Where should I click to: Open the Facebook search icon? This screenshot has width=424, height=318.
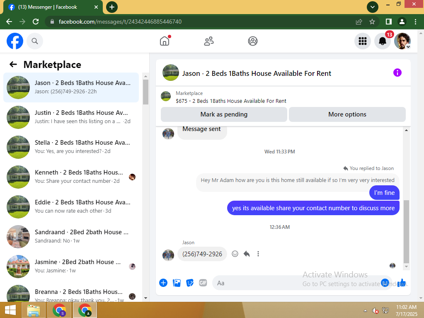tap(35, 41)
